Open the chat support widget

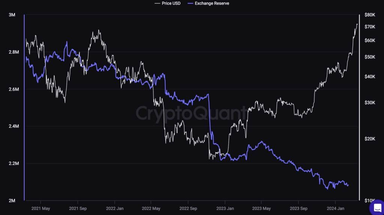tap(376, 207)
